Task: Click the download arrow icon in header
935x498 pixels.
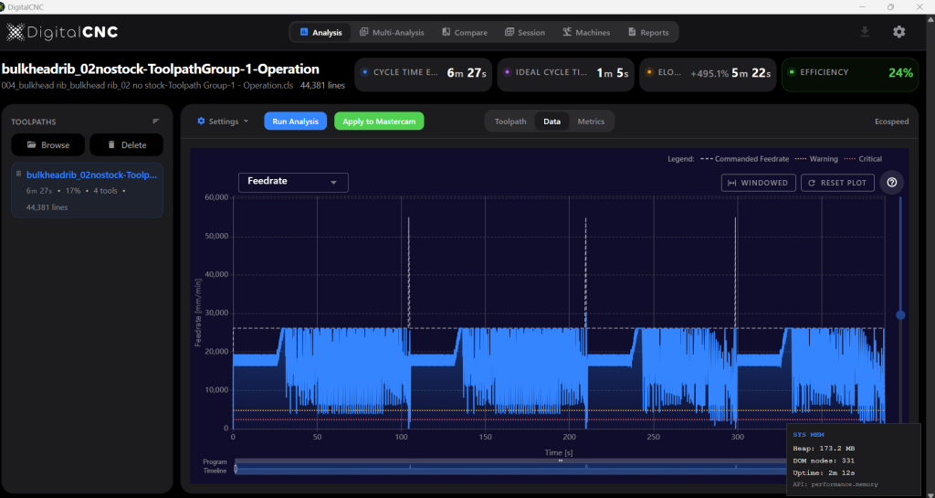Action: click(865, 32)
